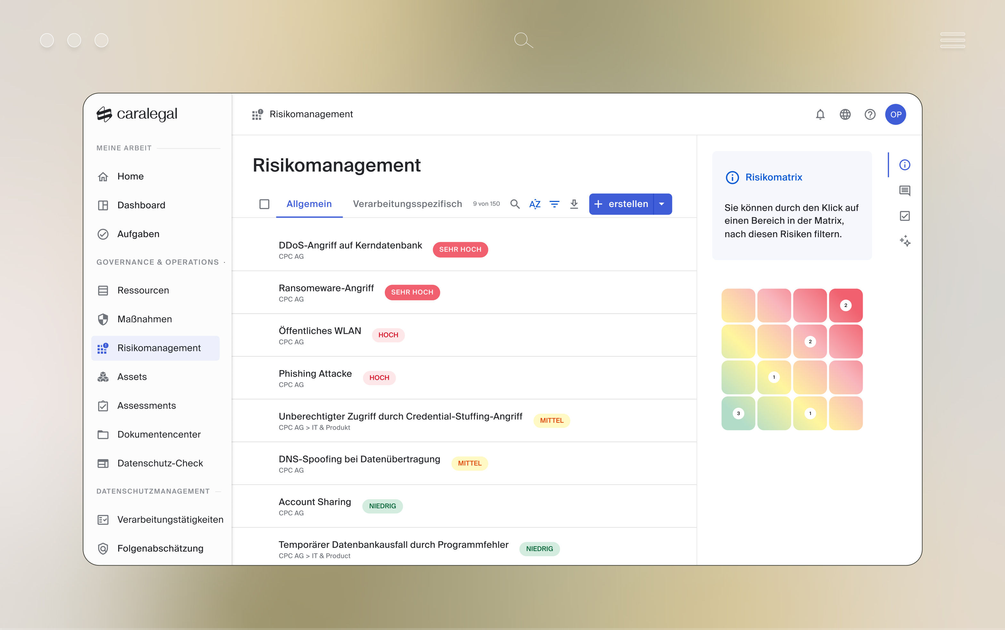Image resolution: width=1005 pixels, height=630 pixels.
Task: Click the search magnifier in the toolbar
Action: pyautogui.click(x=515, y=204)
